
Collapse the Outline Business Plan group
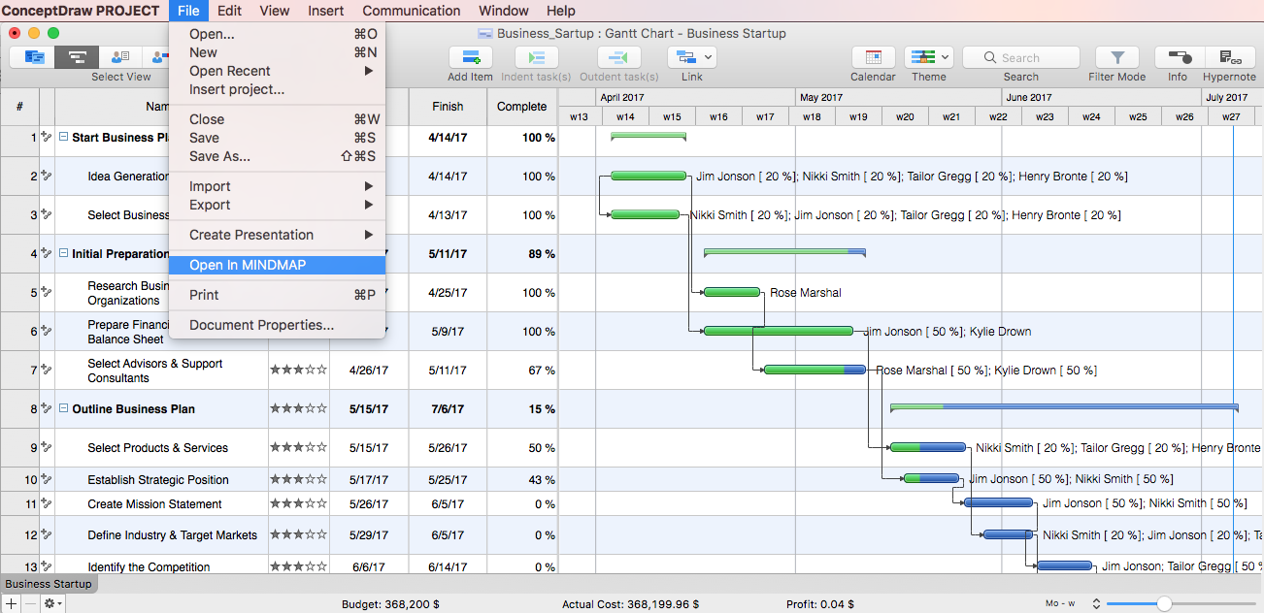click(64, 408)
